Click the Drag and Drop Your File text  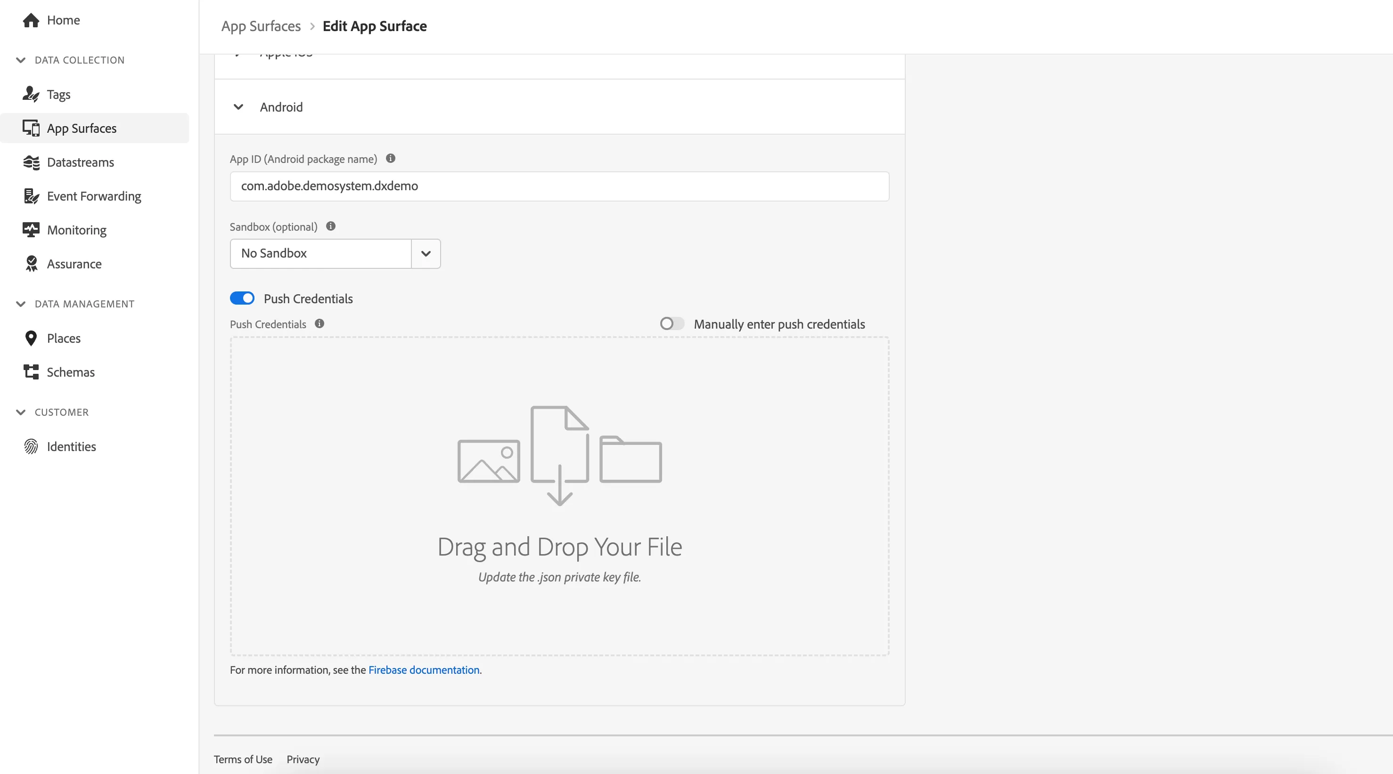(560, 547)
